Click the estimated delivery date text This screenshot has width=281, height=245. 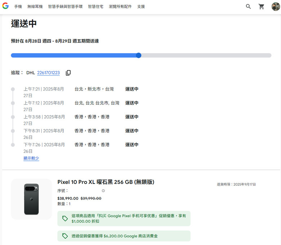55,41
